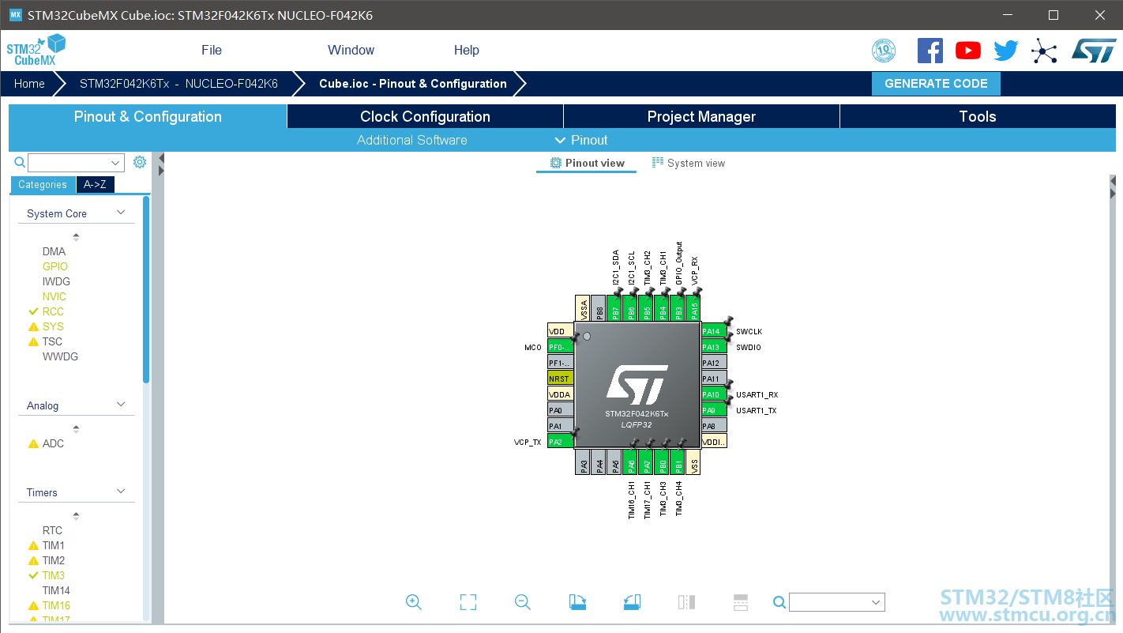Open the Window menu
This screenshot has height=633, width=1123.
(351, 50)
